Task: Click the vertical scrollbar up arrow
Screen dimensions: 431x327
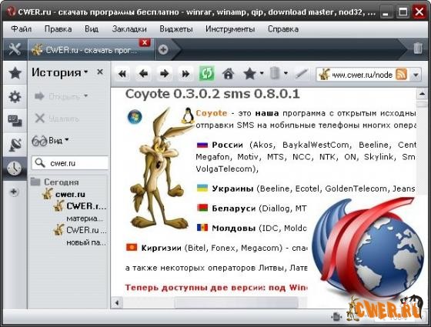Action: pyautogui.click(x=422, y=94)
